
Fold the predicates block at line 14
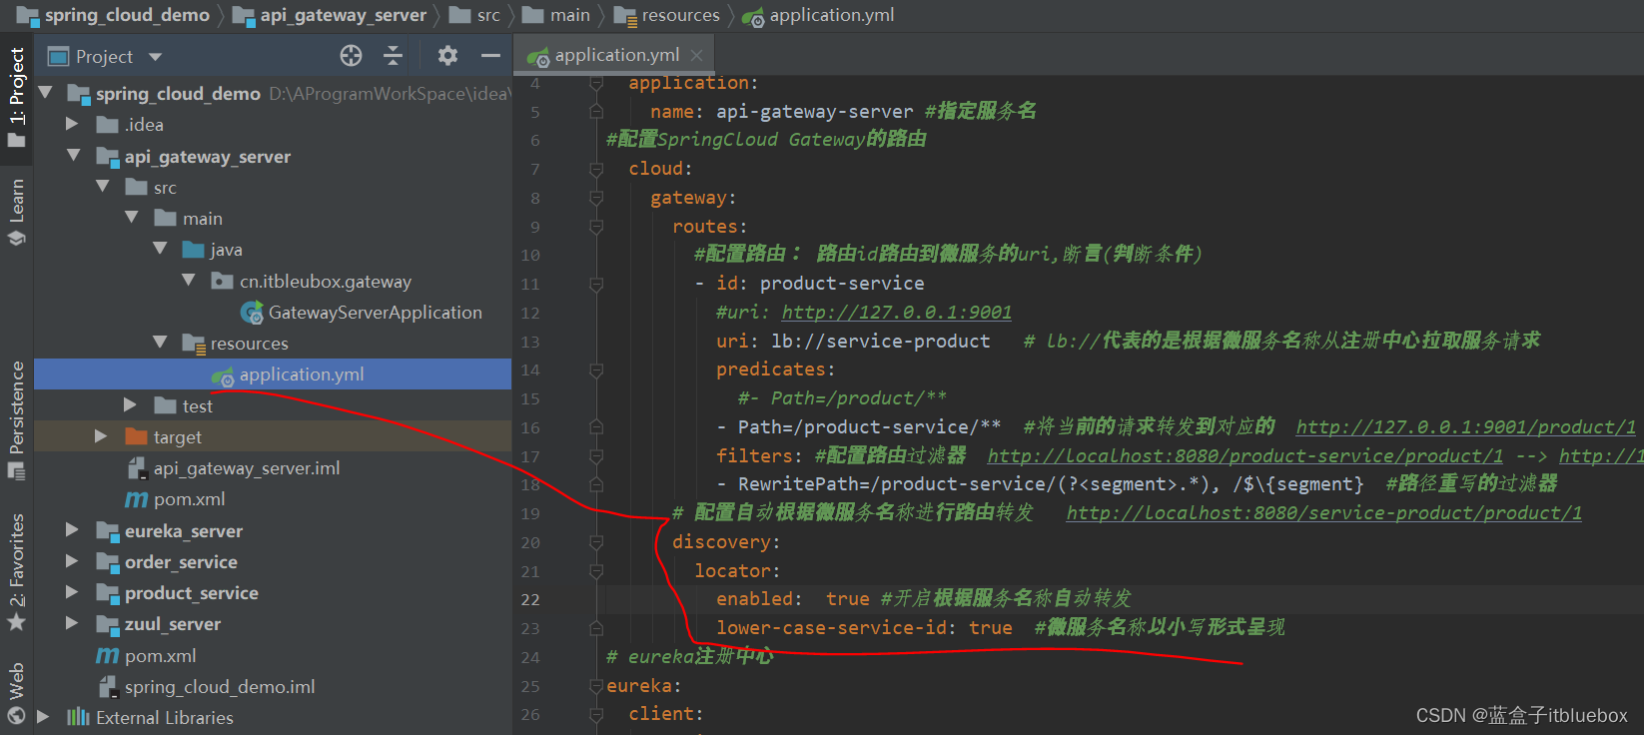[596, 369]
